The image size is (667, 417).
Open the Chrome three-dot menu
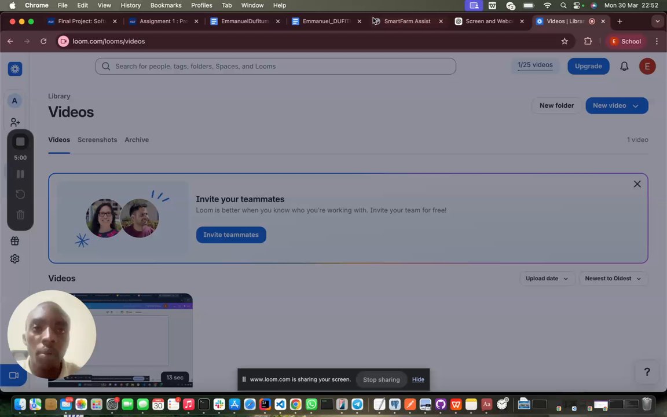click(x=657, y=41)
